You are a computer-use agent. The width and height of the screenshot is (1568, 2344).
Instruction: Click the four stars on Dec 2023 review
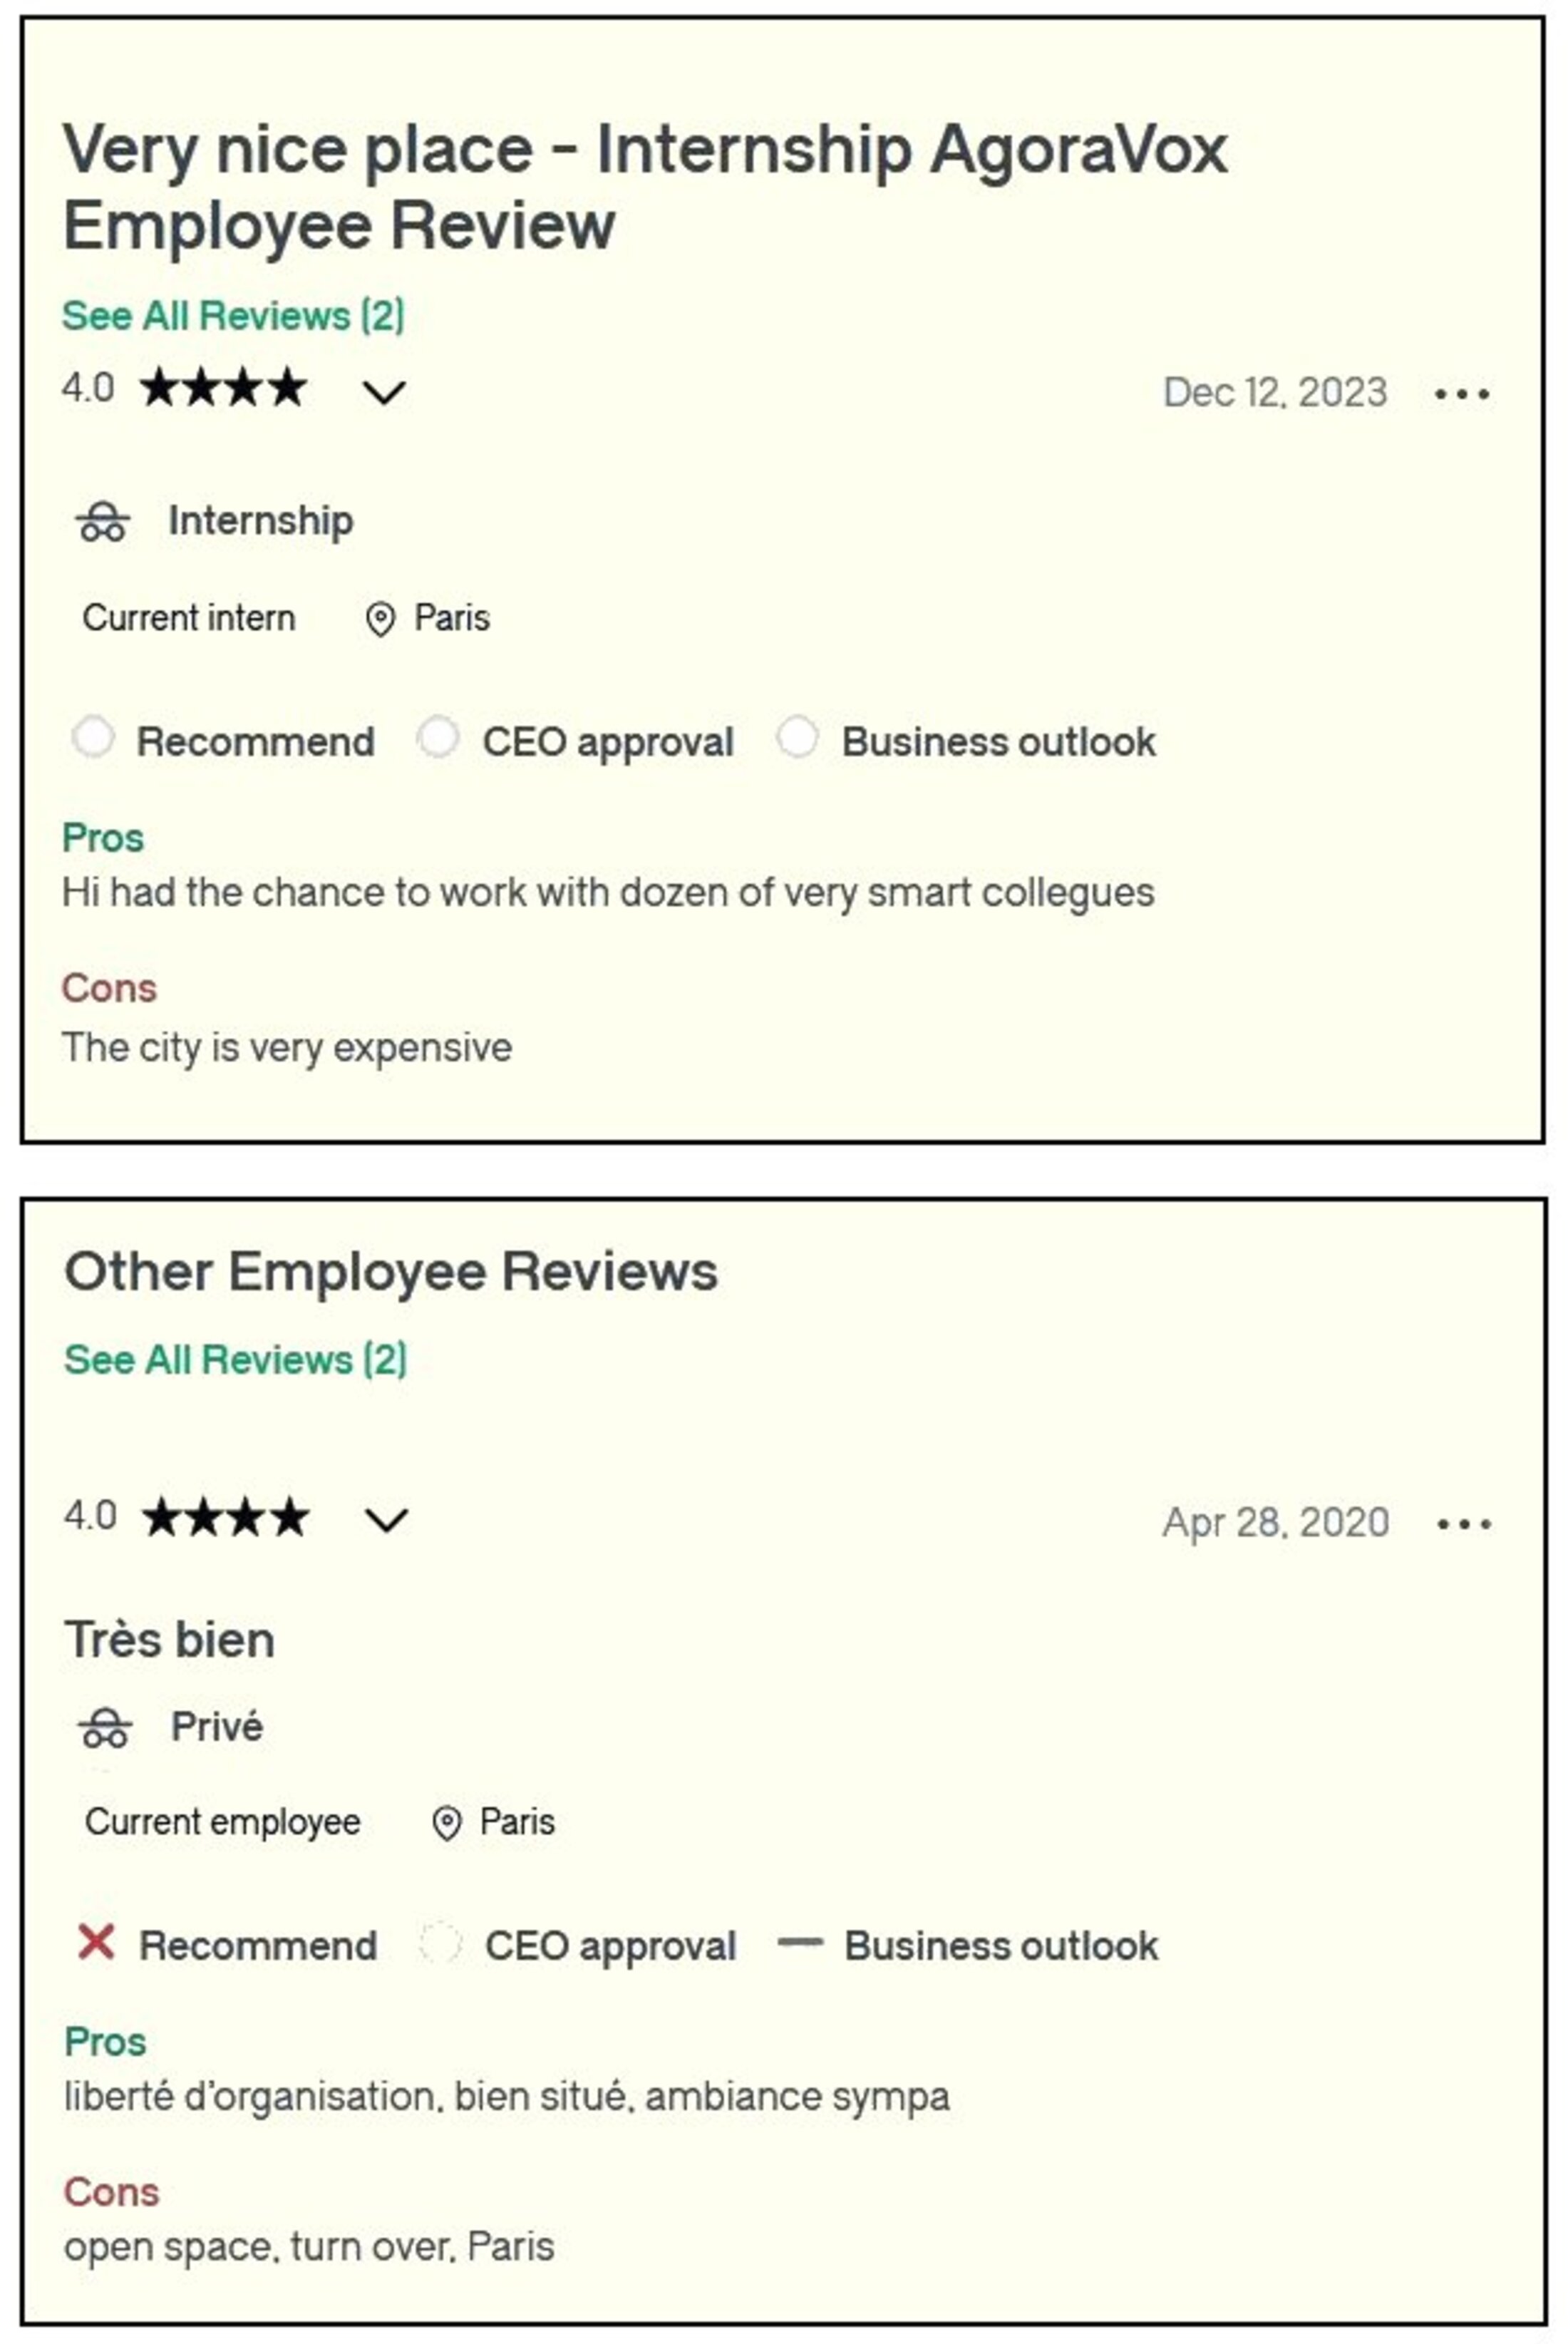pos(223,388)
